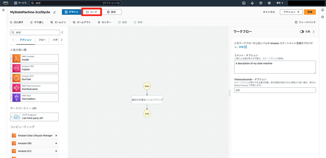
Task: Toggle the 定義 switch
Action: [302, 32]
